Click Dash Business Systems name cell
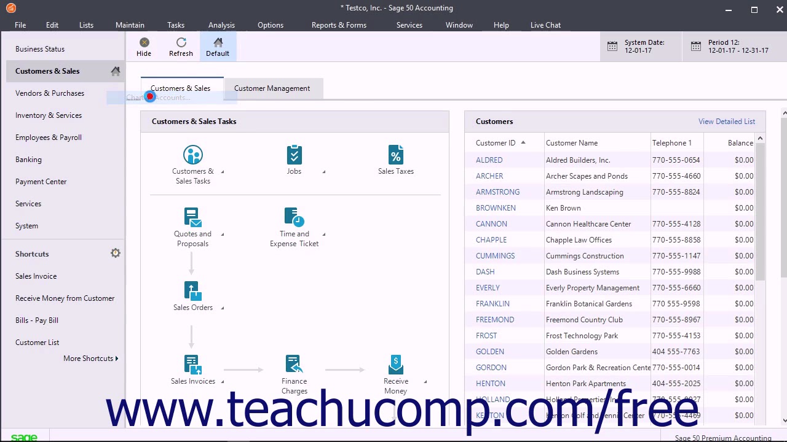 click(582, 272)
